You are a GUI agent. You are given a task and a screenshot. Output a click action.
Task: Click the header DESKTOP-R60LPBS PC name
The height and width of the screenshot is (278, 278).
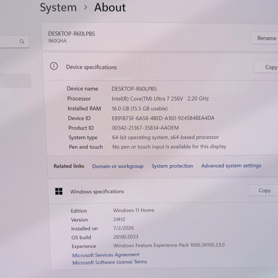(x=72, y=34)
